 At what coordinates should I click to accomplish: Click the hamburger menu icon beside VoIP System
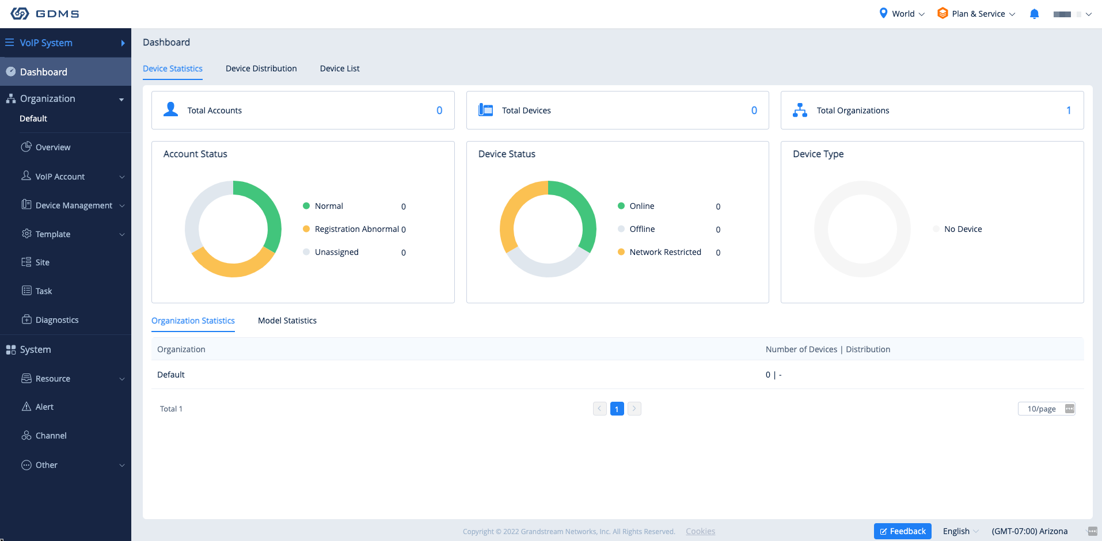pos(9,43)
